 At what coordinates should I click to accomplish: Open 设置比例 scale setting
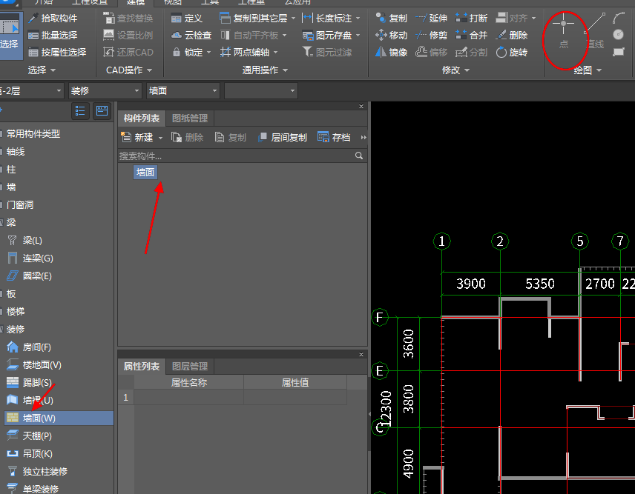pyautogui.click(x=128, y=35)
